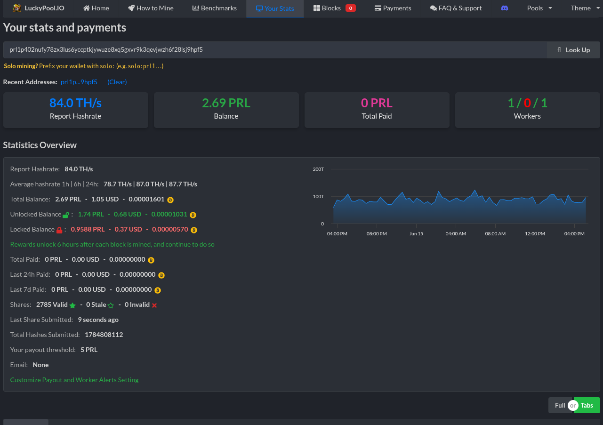Click the green Valid shares star icon

[72, 305]
